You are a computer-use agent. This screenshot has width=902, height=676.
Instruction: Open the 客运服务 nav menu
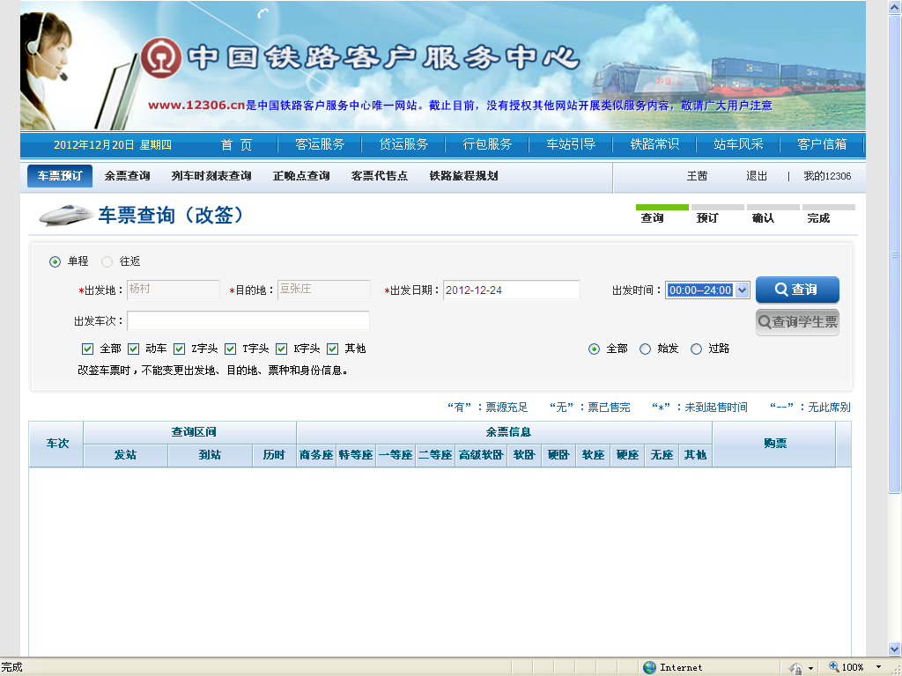click(320, 144)
